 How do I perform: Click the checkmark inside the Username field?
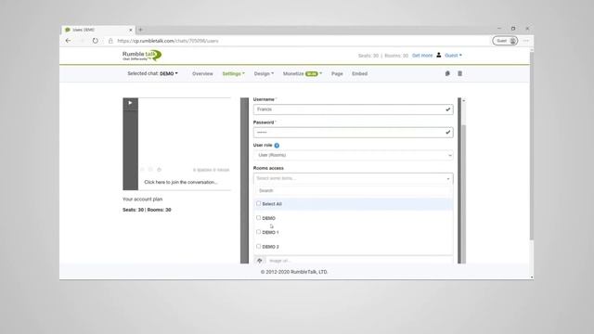coord(447,109)
